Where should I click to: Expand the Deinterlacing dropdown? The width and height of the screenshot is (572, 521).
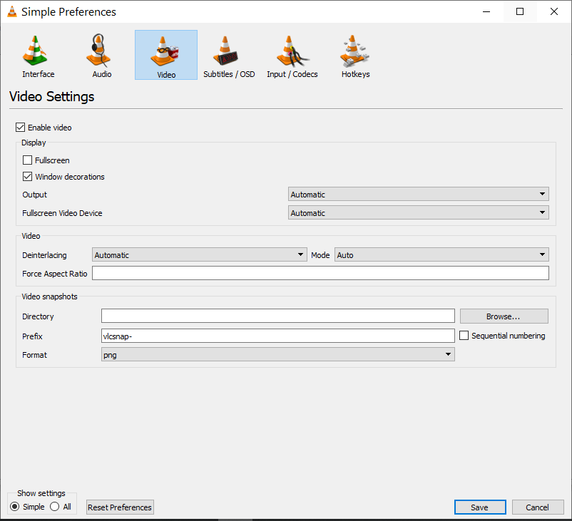(x=200, y=255)
